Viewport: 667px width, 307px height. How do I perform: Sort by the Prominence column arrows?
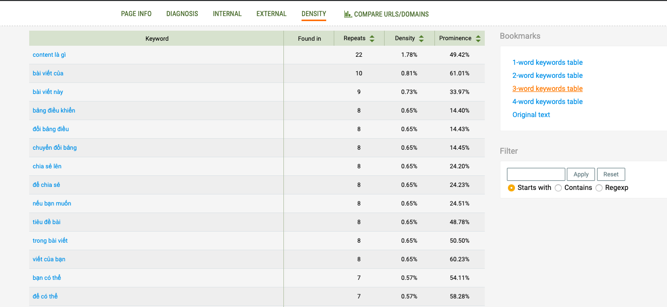(x=478, y=39)
